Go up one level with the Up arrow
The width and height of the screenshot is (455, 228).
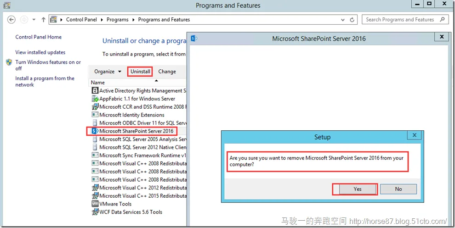point(44,20)
